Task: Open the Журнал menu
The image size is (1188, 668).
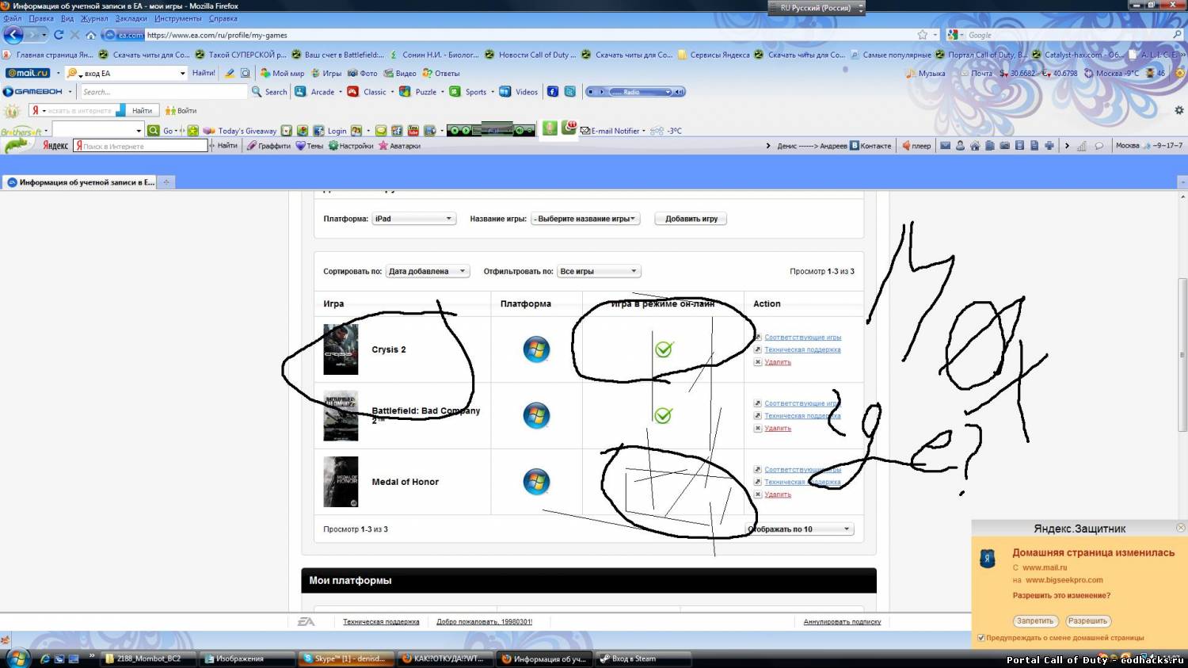Action: pos(94,18)
